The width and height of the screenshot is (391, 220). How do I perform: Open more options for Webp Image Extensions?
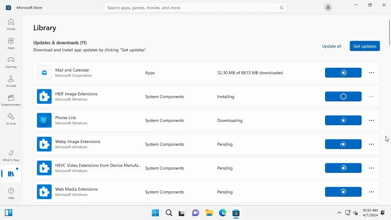pos(371,144)
